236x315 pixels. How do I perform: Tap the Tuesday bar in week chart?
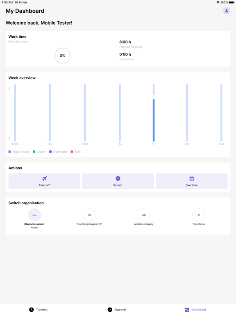point(50,113)
